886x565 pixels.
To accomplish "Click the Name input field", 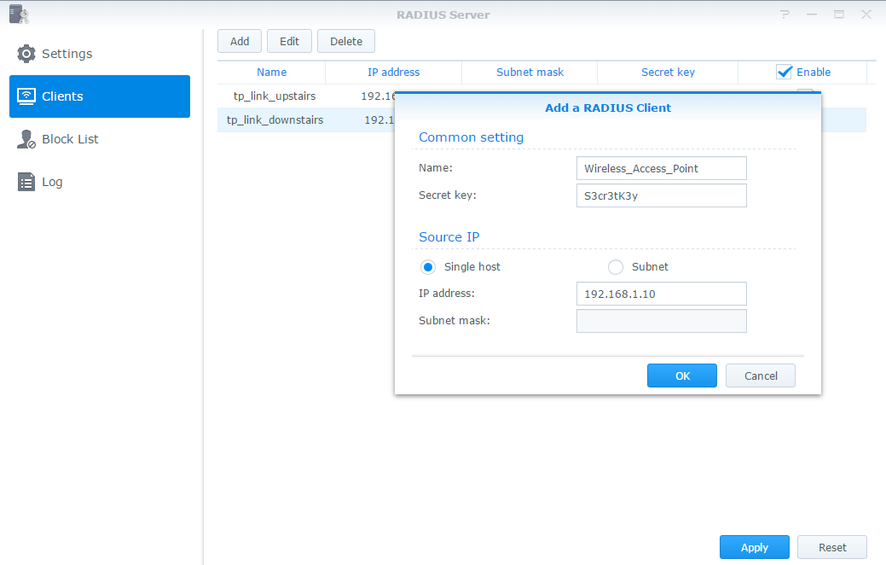I will click(x=661, y=168).
